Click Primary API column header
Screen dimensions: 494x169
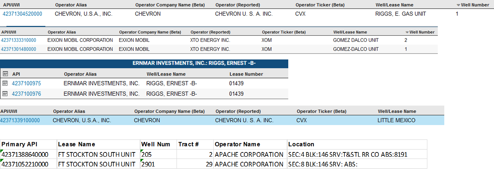[x=28, y=144]
